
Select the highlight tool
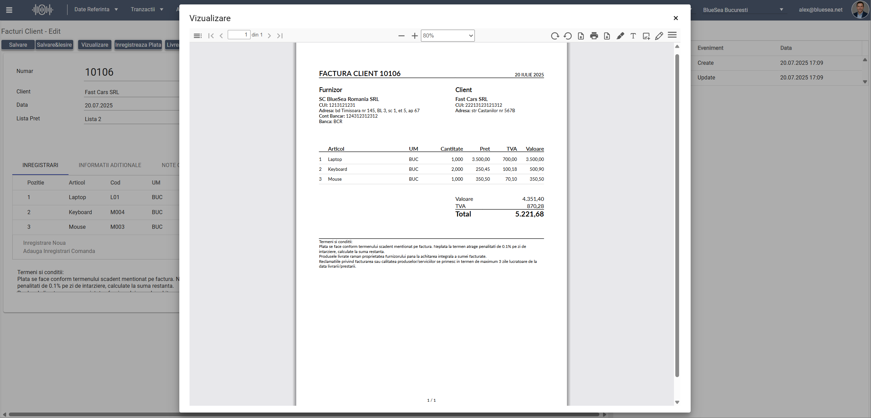[x=620, y=36]
